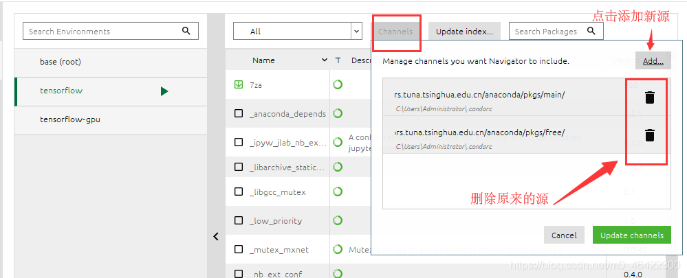
Task: Click the search icon in Search Environments
Action: (186, 31)
